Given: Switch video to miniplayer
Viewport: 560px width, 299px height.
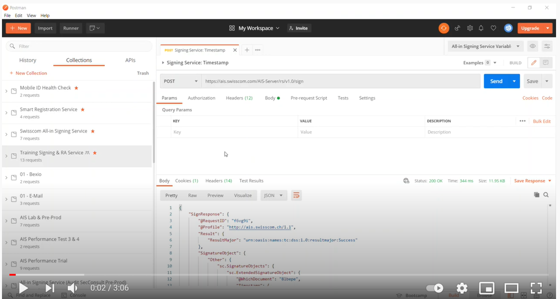Looking at the screenshot, I should pyautogui.click(x=486, y=288).
